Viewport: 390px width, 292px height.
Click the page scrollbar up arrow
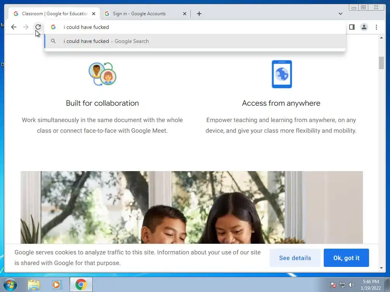tap(381, 38)
